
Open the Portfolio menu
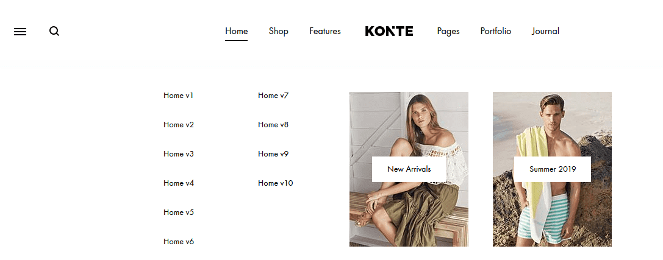[495, 31]
